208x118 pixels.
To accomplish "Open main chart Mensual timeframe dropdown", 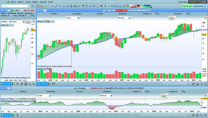I will click(x=124, y=18).
